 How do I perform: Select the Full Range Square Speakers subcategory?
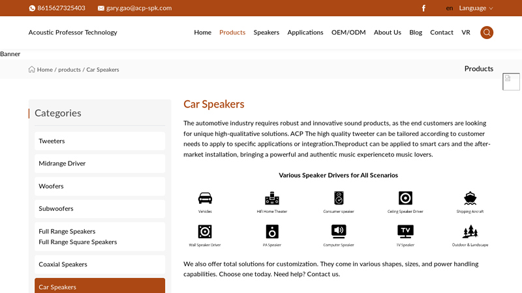[78, 242]
